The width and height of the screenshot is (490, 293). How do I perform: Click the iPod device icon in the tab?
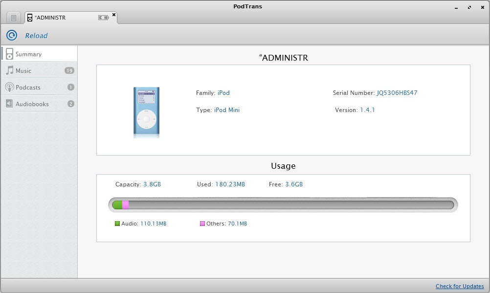pos(30,18)
